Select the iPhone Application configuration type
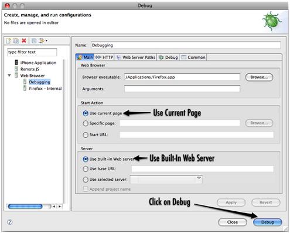 [38, 63]
